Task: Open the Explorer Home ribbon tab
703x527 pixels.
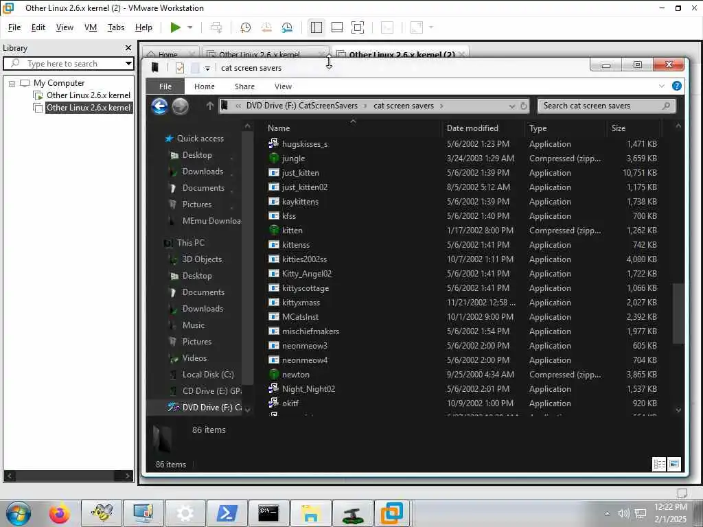Action: pyautogui.click(x=204, y=86)
